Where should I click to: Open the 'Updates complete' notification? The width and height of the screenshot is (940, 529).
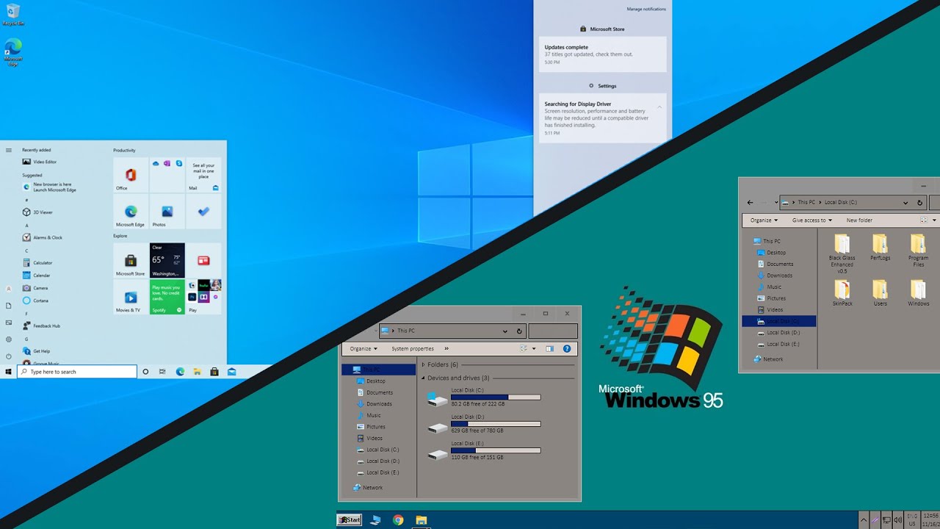point(602,54)
